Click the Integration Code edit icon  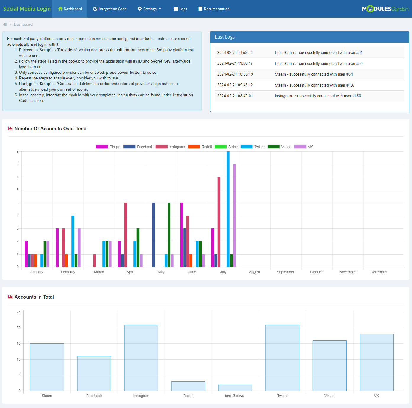click(95, 9)
